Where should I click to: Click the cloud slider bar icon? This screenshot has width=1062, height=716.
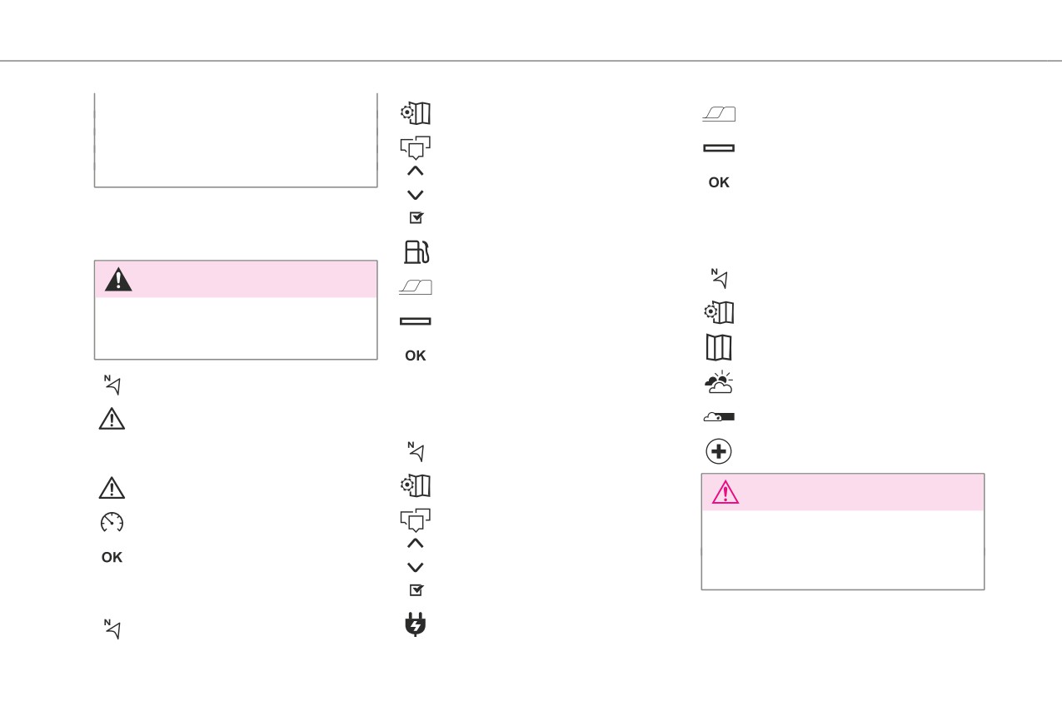pyautogui.click(x=719, y=417)
